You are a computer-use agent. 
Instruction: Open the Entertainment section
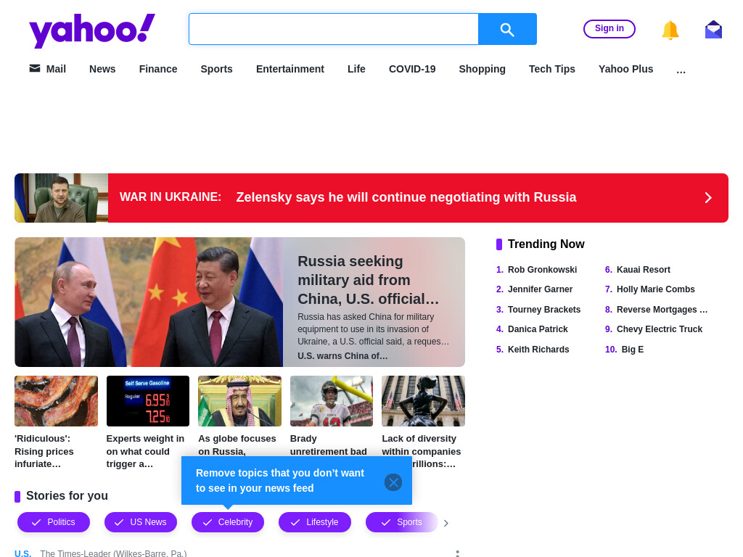290,69
